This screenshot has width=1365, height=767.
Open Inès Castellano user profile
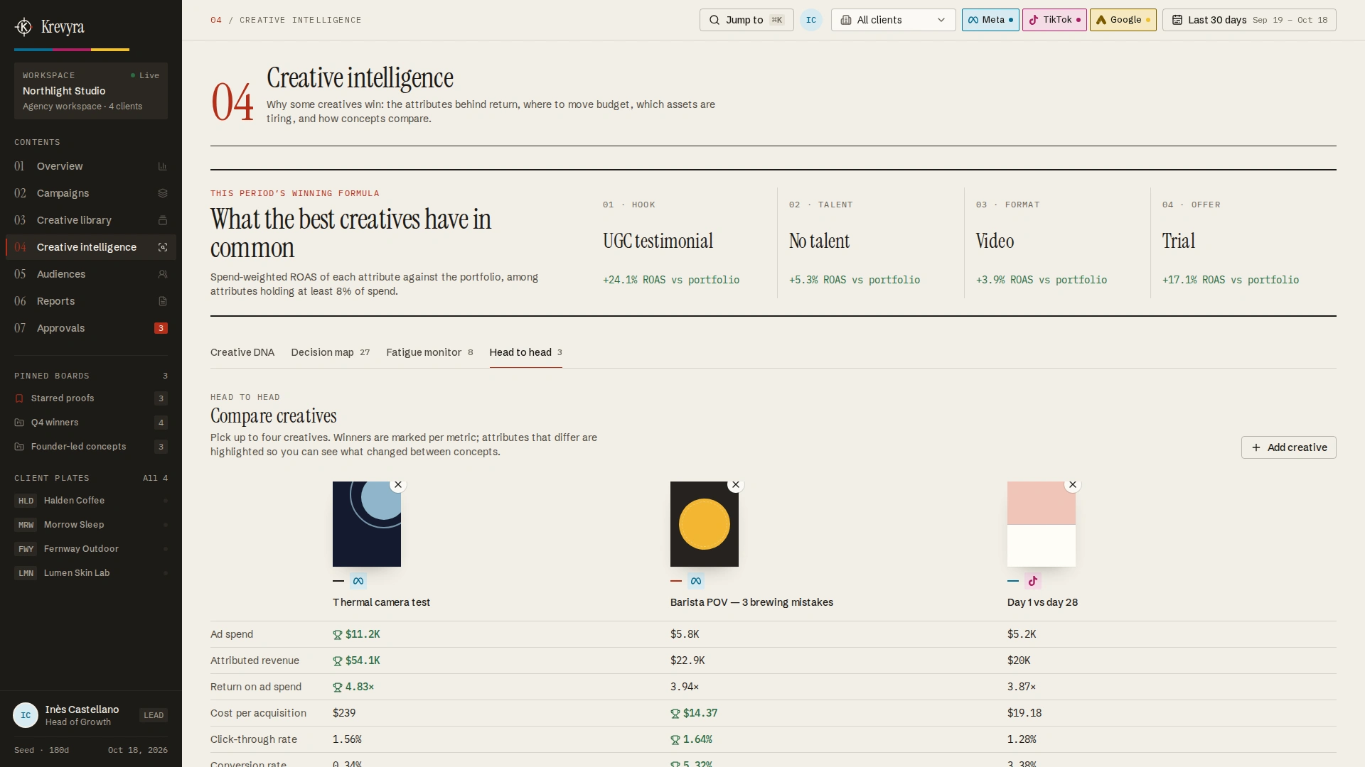click(x=91, y=715)
